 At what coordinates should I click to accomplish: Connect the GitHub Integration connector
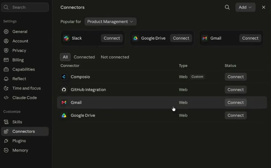click(x=236, y=90)
